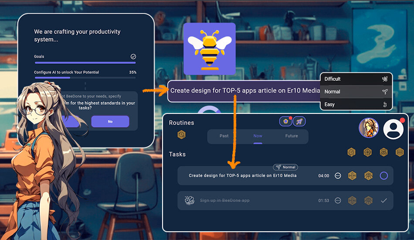Click the No button

pos(110,122)
